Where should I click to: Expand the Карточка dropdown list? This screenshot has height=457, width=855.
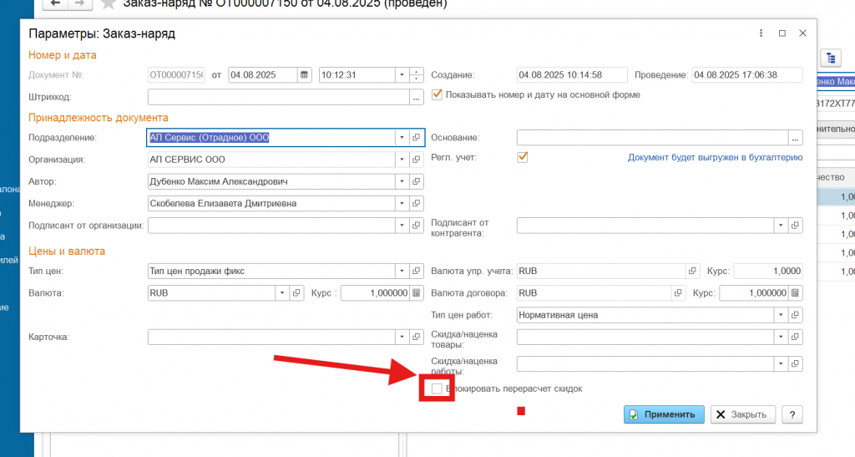pos(402,337)
